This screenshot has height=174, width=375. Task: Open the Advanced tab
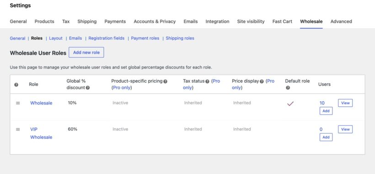pyautogui.click(x=341, y=21)
